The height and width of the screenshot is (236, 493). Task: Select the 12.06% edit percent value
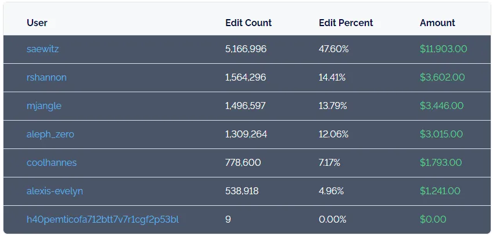(x=333, y=135)
